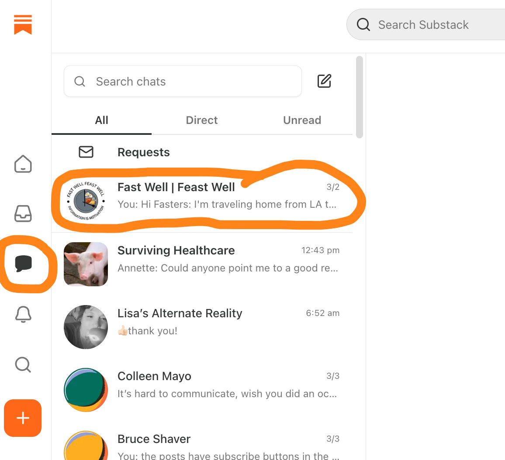Open the Surviving Healthcare chat title

tap(176, 250)
